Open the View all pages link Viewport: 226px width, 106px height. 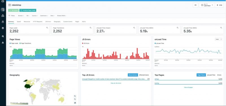pos(188,87)
